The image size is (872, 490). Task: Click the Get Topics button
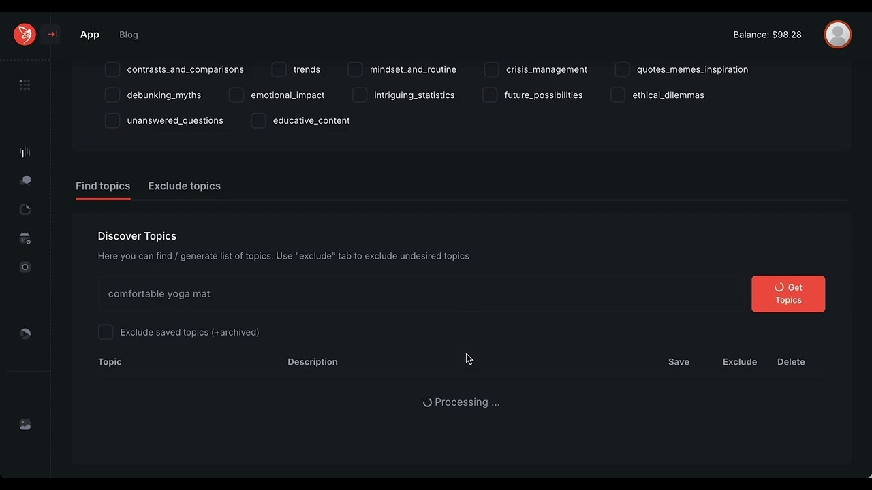click(x=788, y=294)
